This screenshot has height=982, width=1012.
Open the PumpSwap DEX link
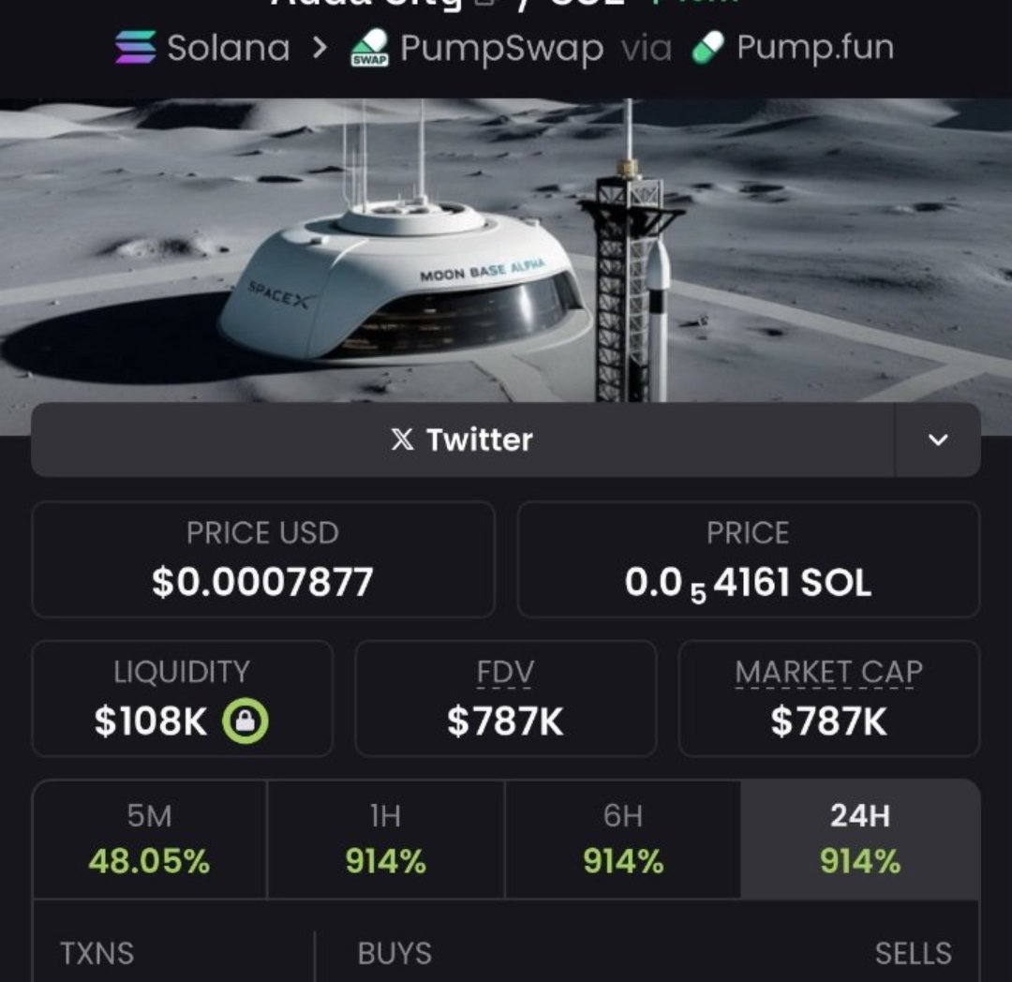point(501,49)
